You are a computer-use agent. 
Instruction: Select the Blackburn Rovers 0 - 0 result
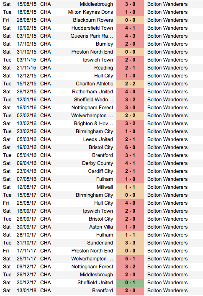coord(130,20)
